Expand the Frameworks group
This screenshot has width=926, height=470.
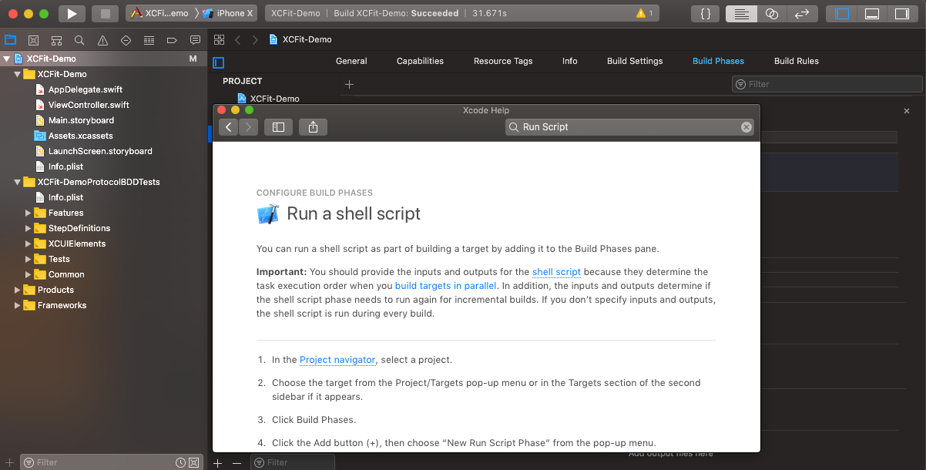(x=18, y=305)
